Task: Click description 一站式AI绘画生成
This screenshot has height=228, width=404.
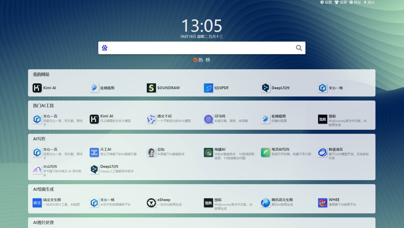Action: [x=170, y=205]
